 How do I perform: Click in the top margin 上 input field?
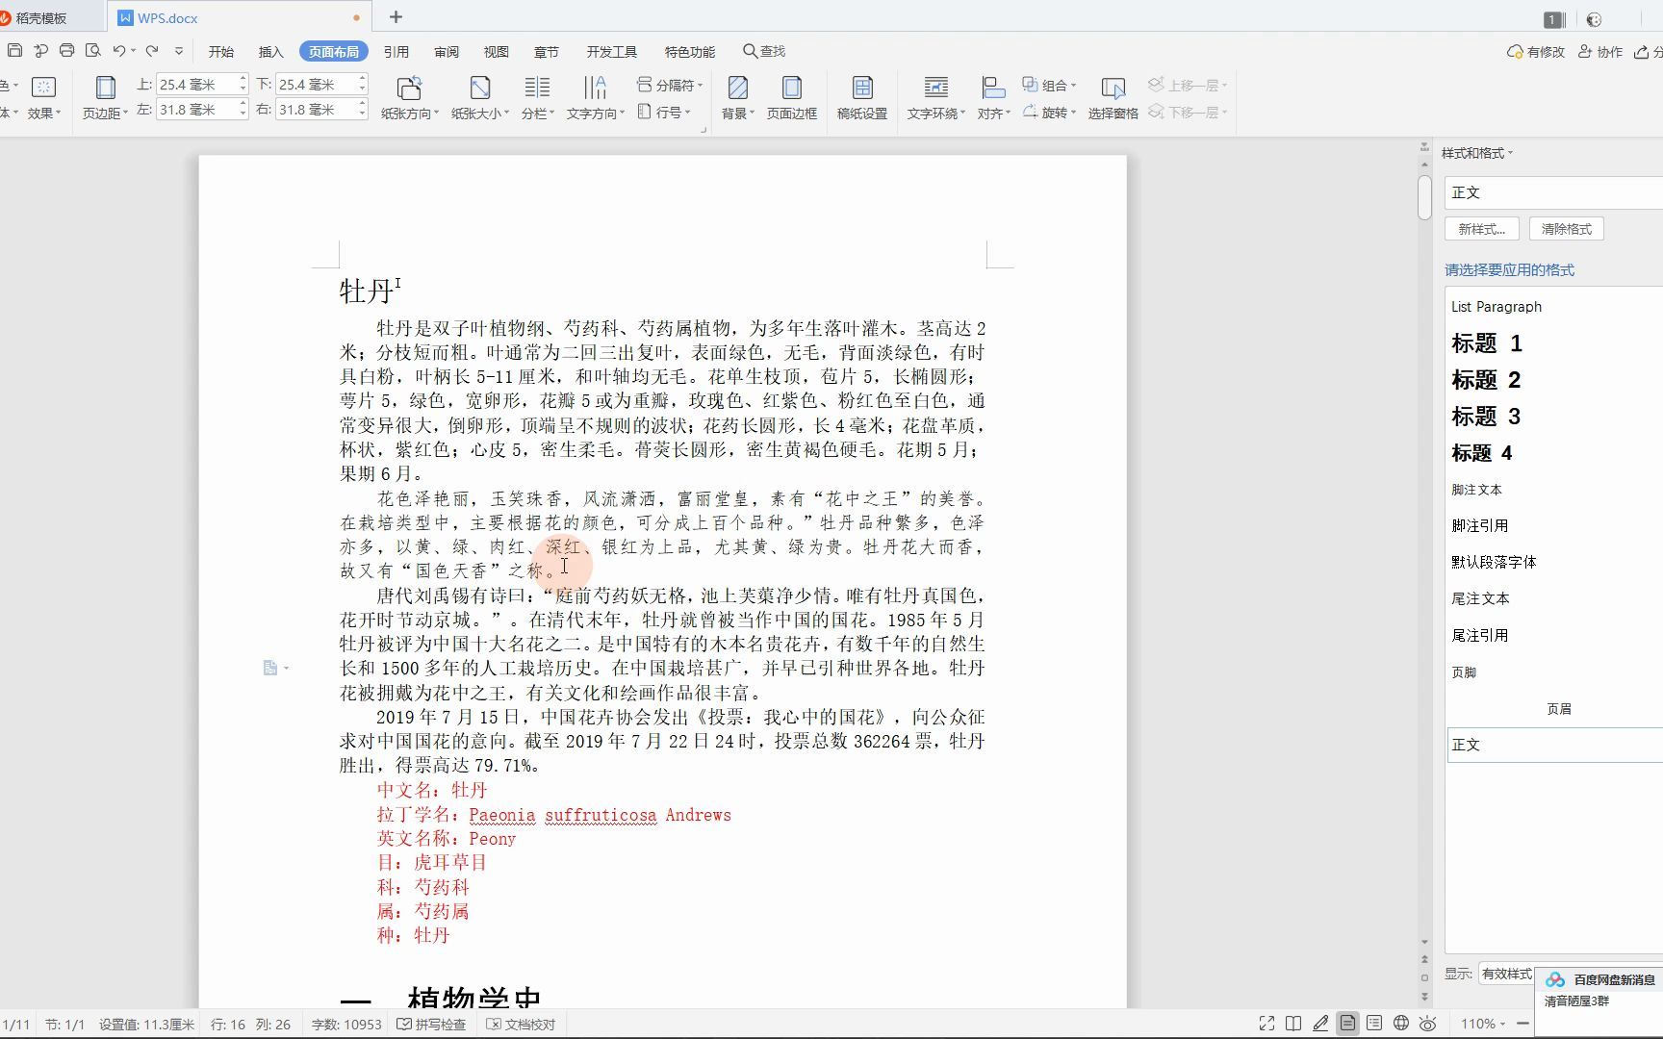(196, 85)
